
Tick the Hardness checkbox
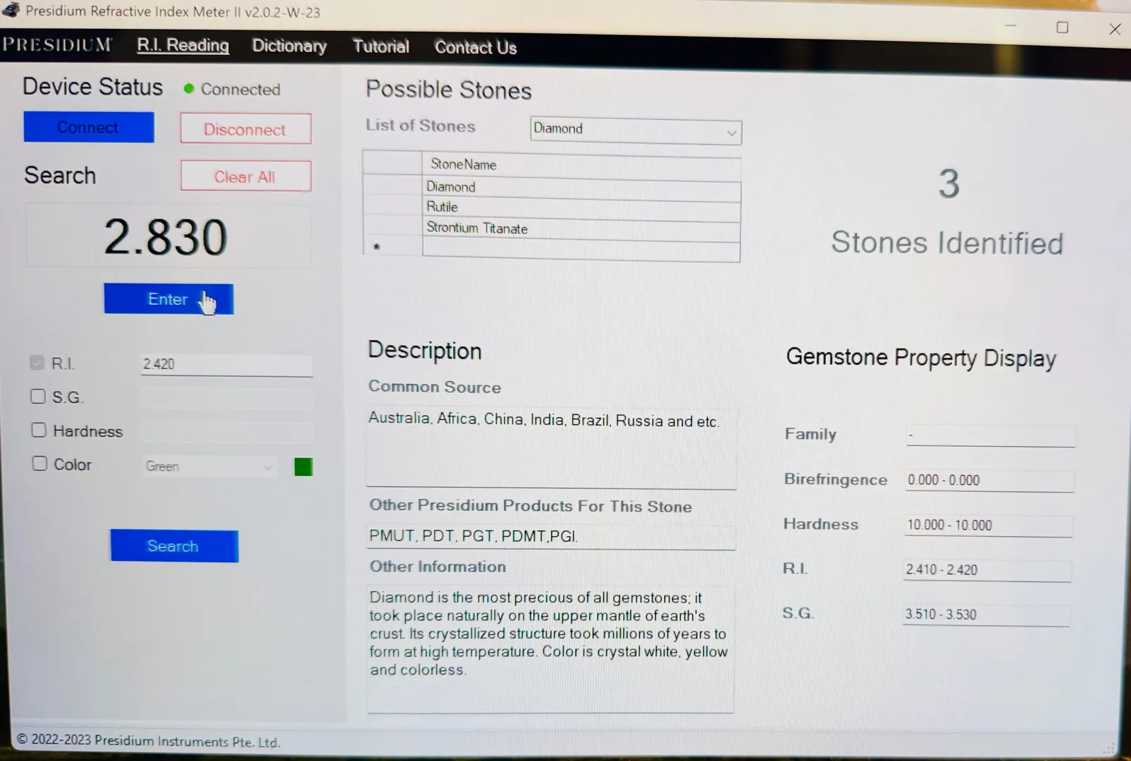pos(39,431)
